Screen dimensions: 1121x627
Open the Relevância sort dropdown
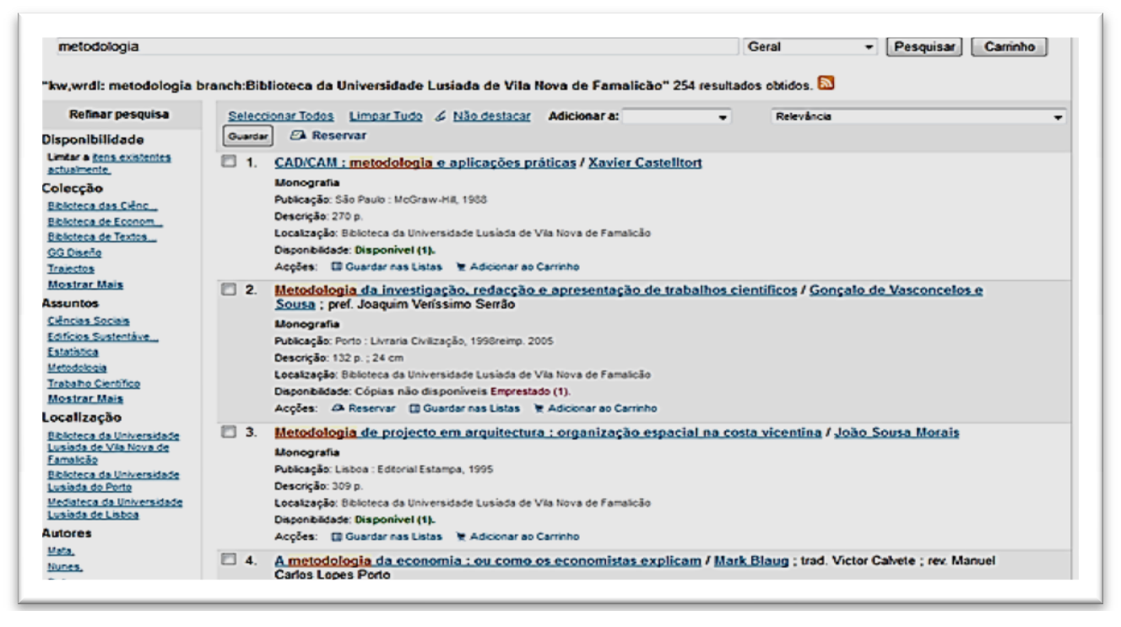pyautogui.click(x=918, y=116)
